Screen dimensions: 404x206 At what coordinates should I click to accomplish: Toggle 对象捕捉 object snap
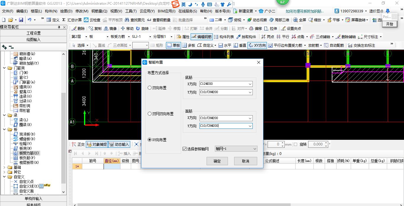click(97, 144)
